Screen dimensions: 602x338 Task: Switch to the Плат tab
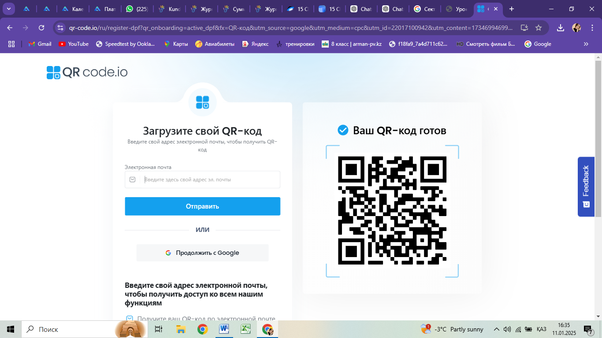[105, 9]
